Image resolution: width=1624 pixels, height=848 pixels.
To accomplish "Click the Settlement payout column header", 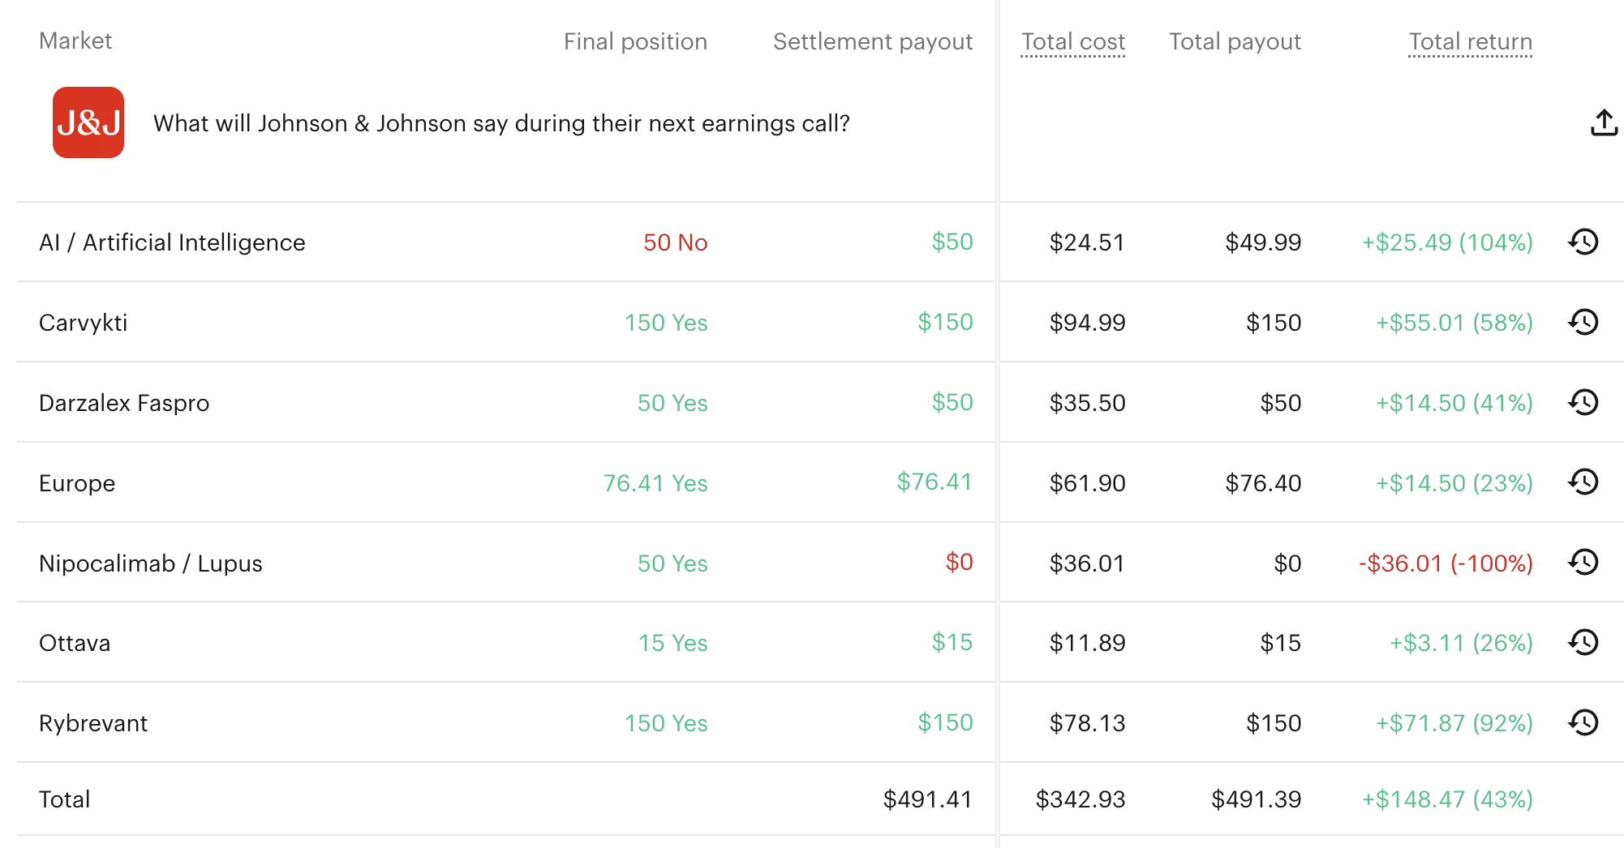I will [873, 41].
